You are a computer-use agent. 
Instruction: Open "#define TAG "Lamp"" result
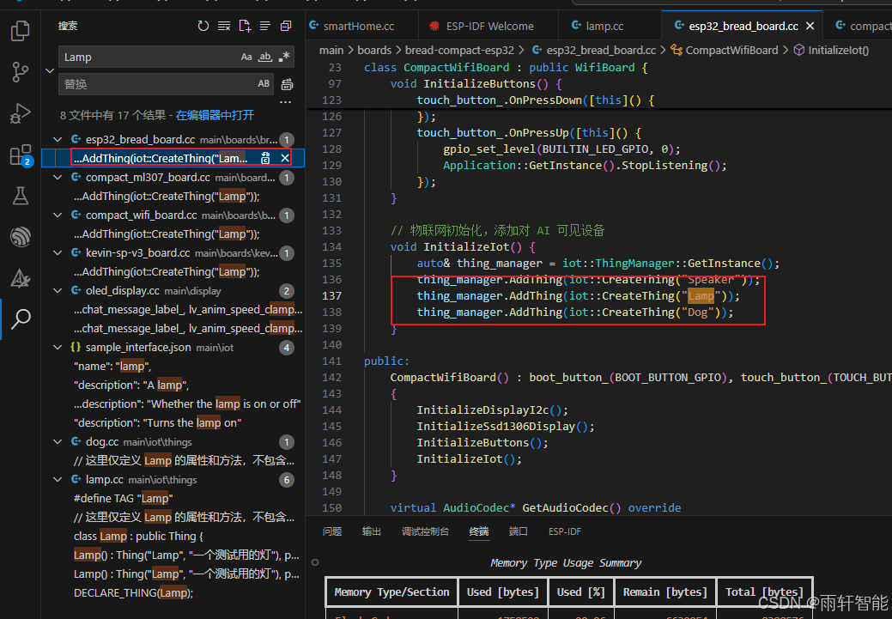(123, 499)
